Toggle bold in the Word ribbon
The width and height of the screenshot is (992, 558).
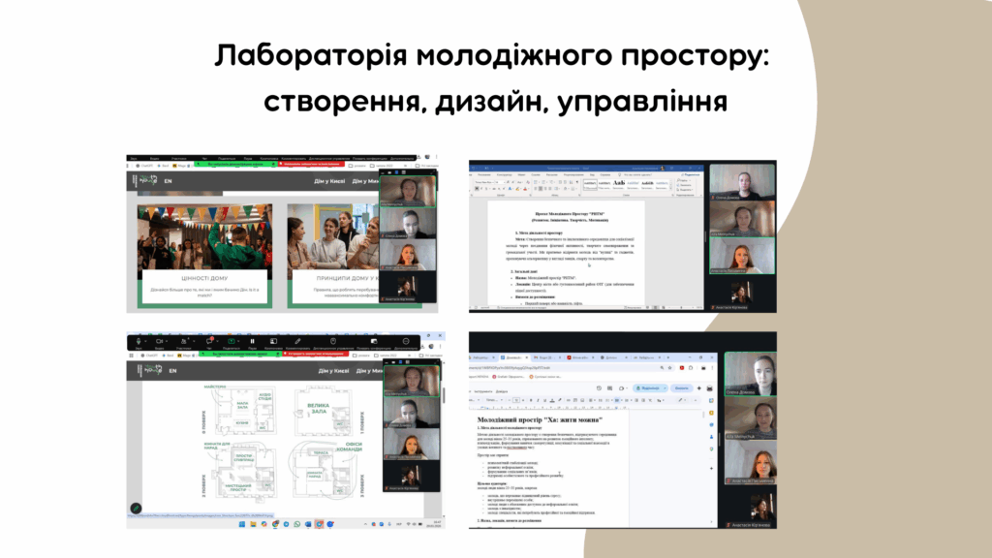(x=477, y=187)
